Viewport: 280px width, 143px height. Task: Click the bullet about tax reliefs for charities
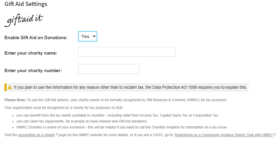click(x=117, y=115)
